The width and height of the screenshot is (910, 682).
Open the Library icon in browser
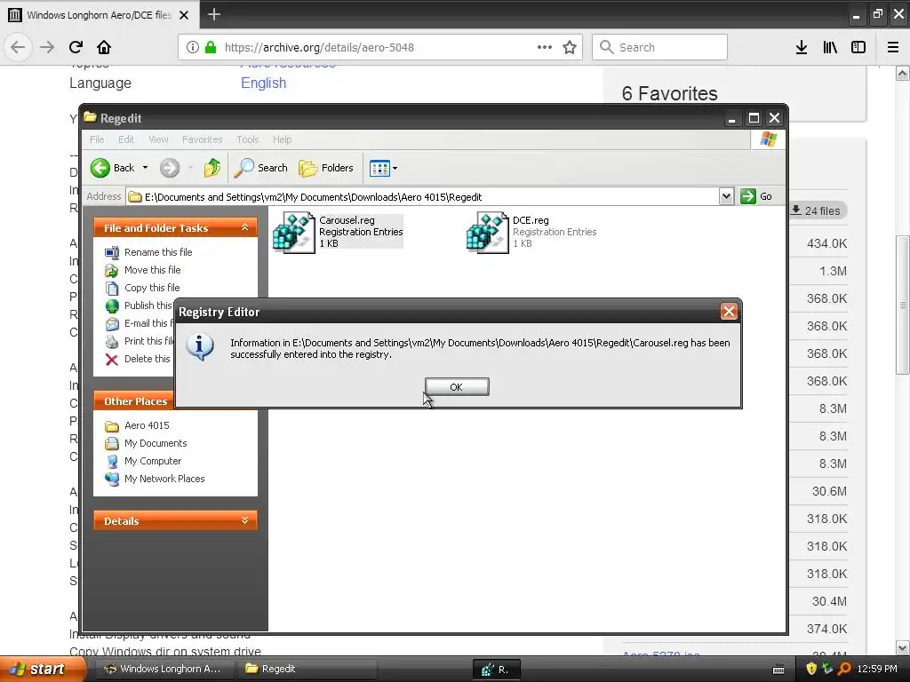(x=830, y=47)
